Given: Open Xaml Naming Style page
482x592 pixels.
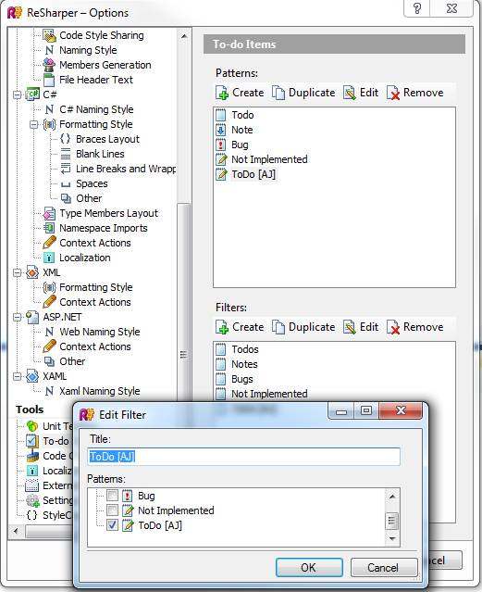Looking at the screenshot, I should point(92,391).
